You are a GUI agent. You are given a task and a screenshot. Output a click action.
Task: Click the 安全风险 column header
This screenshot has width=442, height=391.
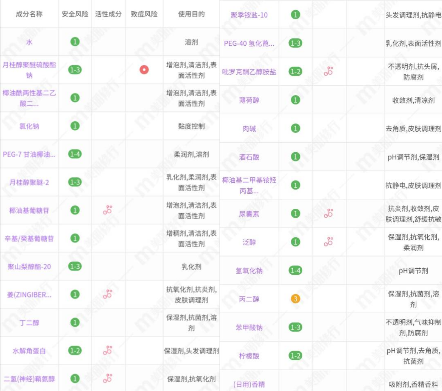75,14
